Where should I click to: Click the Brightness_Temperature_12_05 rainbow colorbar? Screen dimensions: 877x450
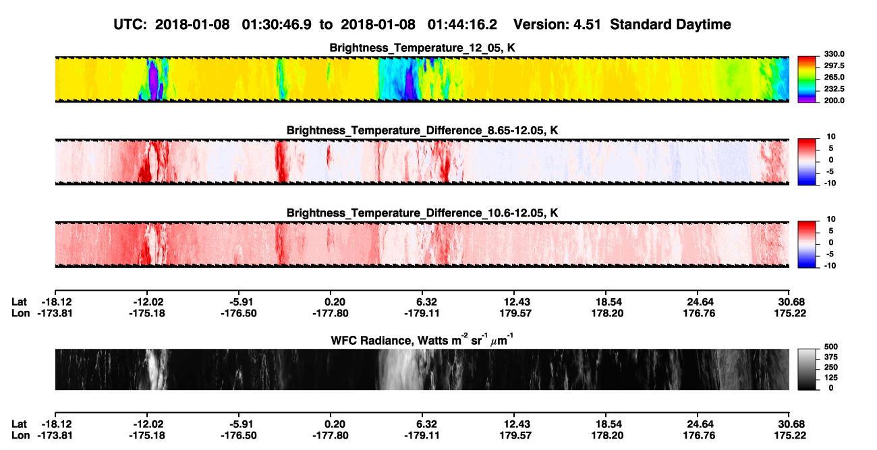point(805,78)
